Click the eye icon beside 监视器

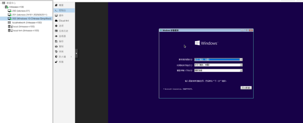point(56,36)
